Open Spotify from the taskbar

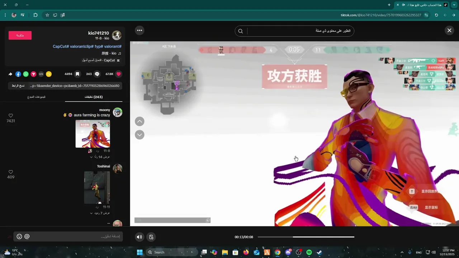(309, 252)
